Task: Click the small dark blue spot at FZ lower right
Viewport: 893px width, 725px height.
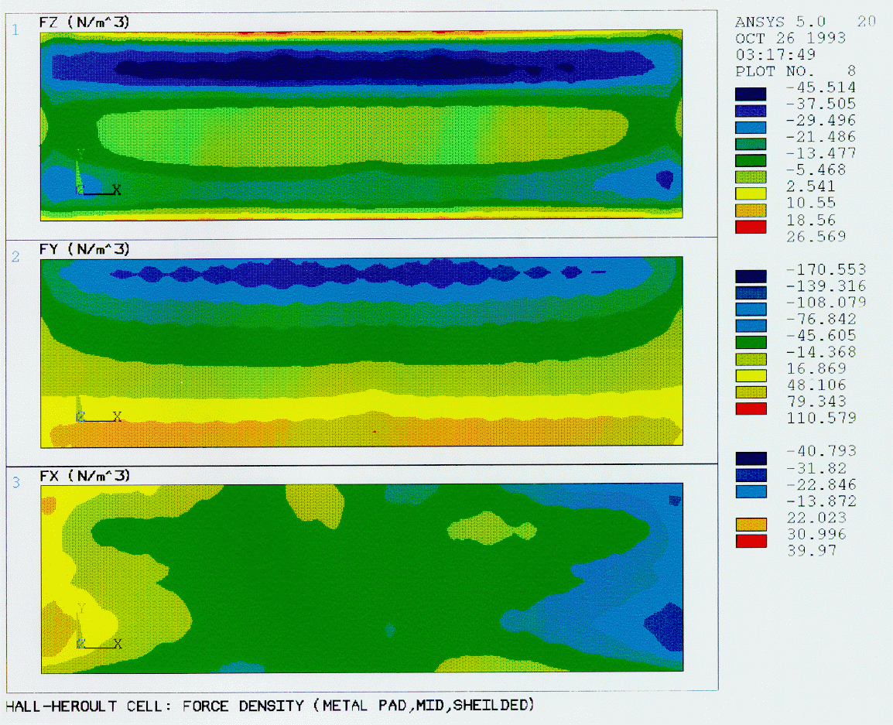Action: [664, 180]
